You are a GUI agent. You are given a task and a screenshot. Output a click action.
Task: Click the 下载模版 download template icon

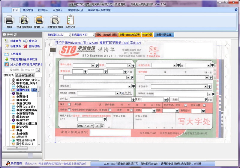pos(6,54)
